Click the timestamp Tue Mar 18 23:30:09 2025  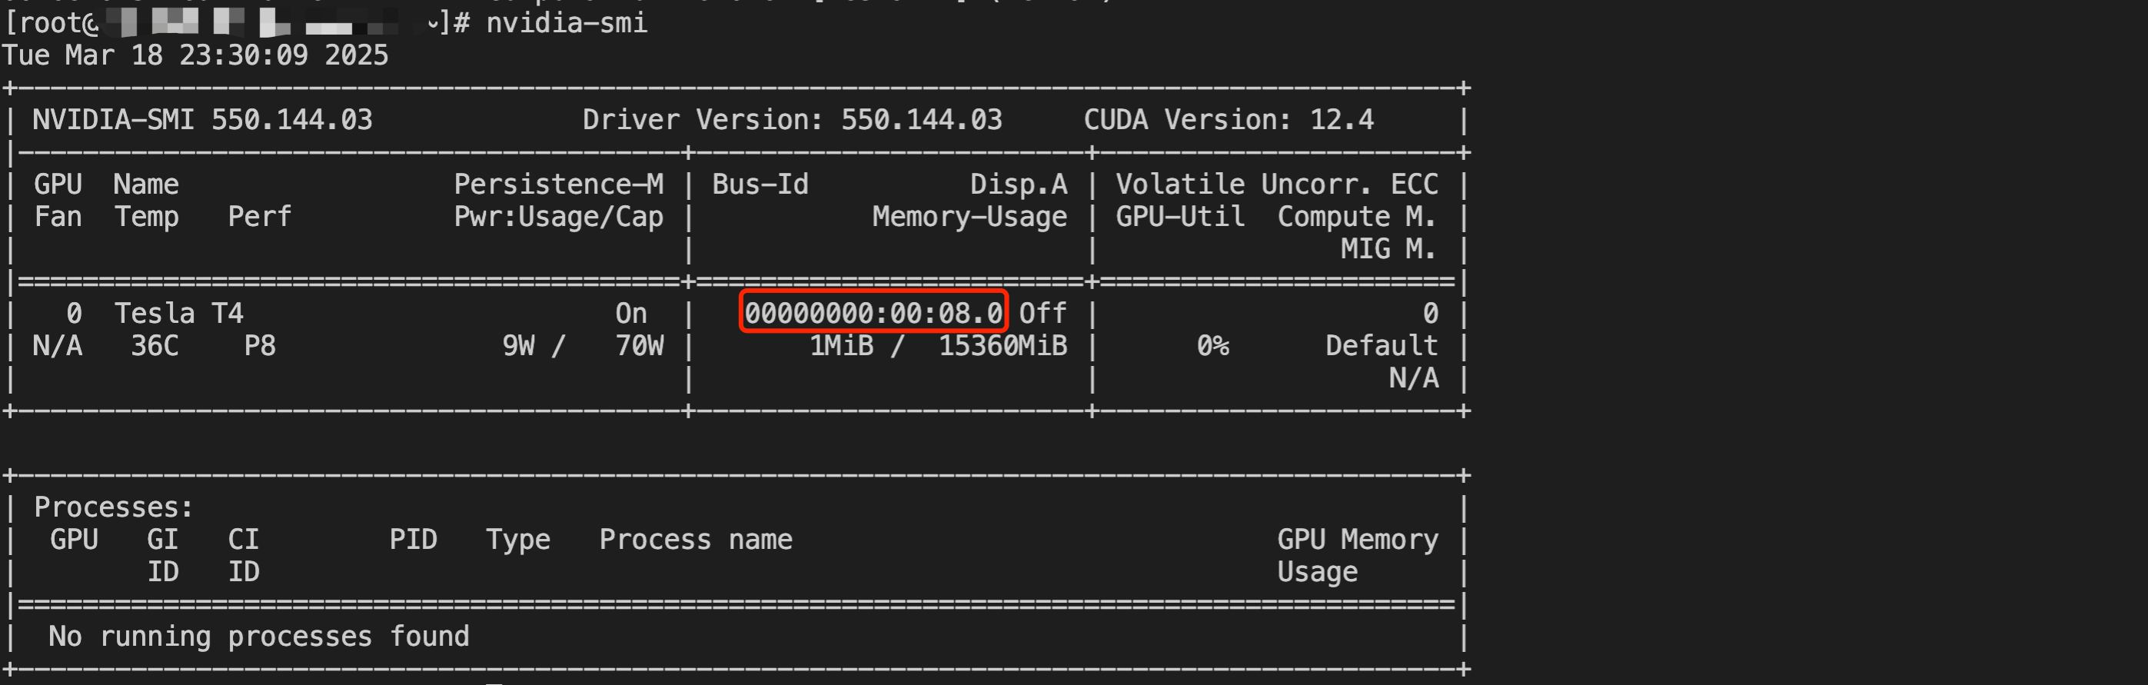pos(195,55)
